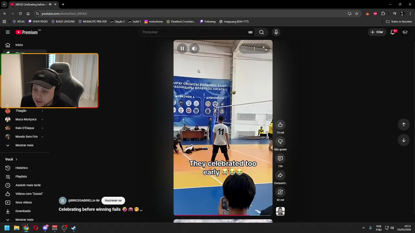The width and height of the screenshot is (415, 233).
Task: Open YouTube notifications bell
Action: tap(393, 32)
